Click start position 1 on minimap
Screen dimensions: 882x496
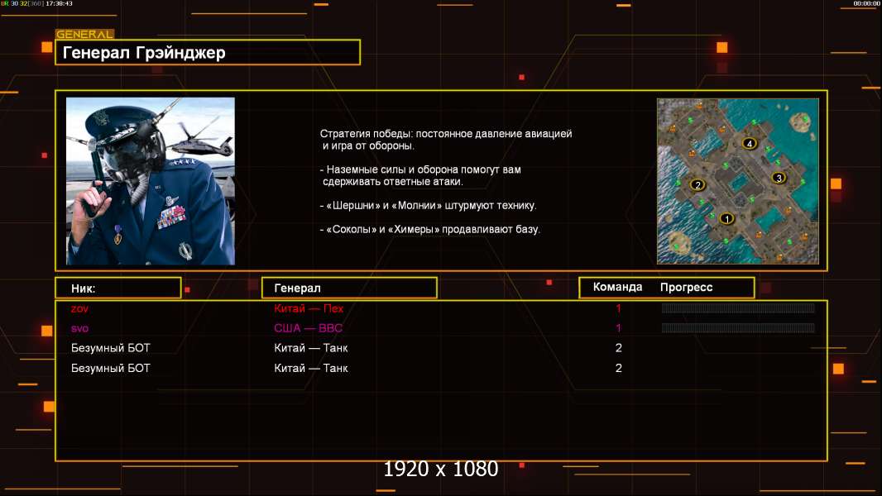726,219
